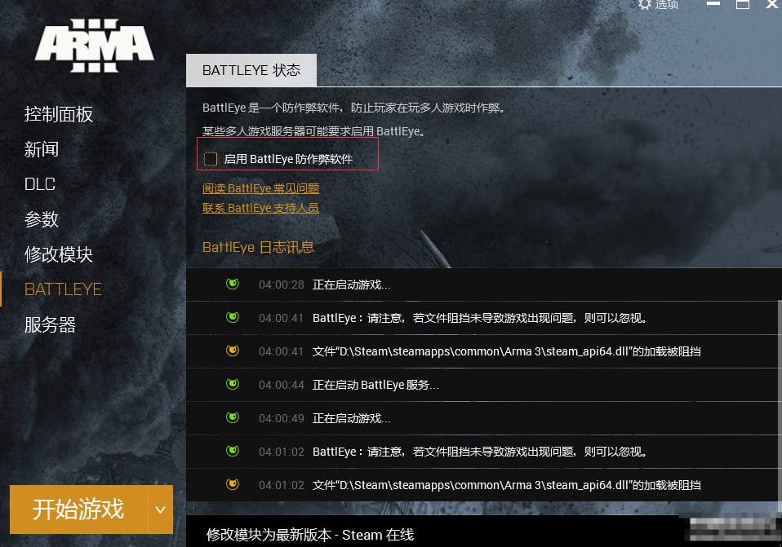
Task: Click yellow icon on the 04:01:02 dll blocked entry
Action: click(x=232, y=485)
